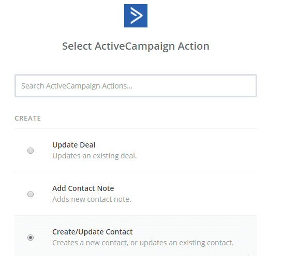Click 'Adds new contact note.' description

coord(92,199)
